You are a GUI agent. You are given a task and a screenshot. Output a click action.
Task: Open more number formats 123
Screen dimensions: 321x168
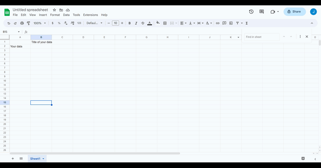(x=79, y=23)
